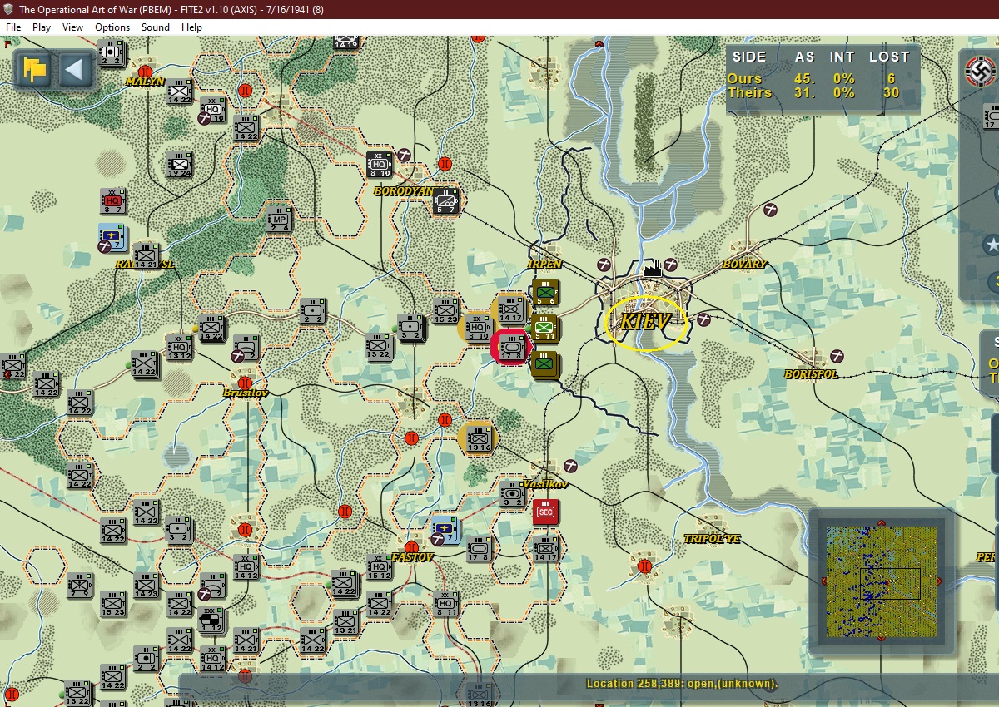Image resolution: width=999 pixels, height=707 pixels.
Task: Select the 13-21 infantry unit
Action: point(345,621)
